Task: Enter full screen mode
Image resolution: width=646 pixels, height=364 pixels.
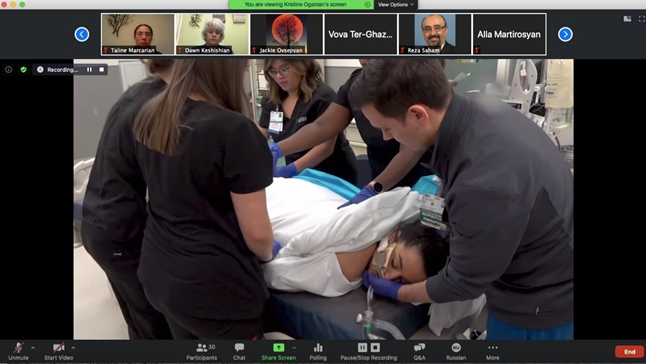Action: 641,19
